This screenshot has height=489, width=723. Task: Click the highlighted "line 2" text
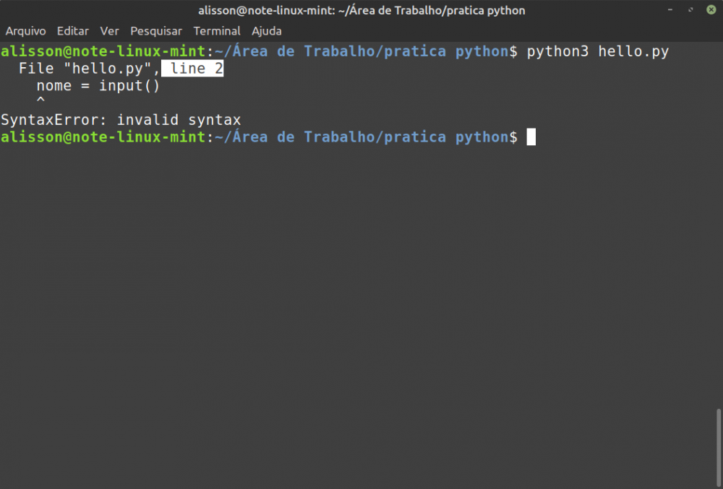point(192,69)
